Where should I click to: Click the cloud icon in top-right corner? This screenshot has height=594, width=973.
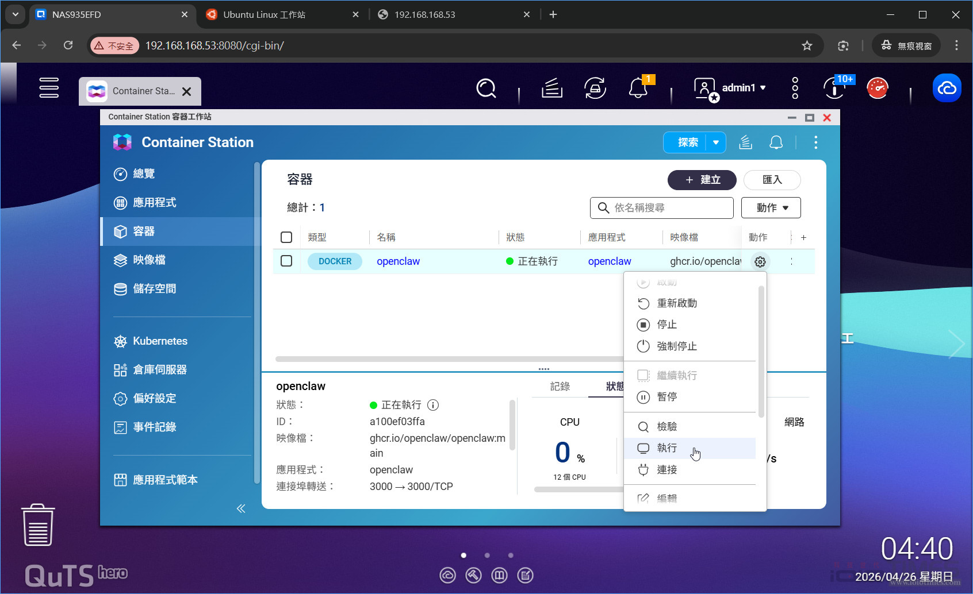[x=946, y=88]
